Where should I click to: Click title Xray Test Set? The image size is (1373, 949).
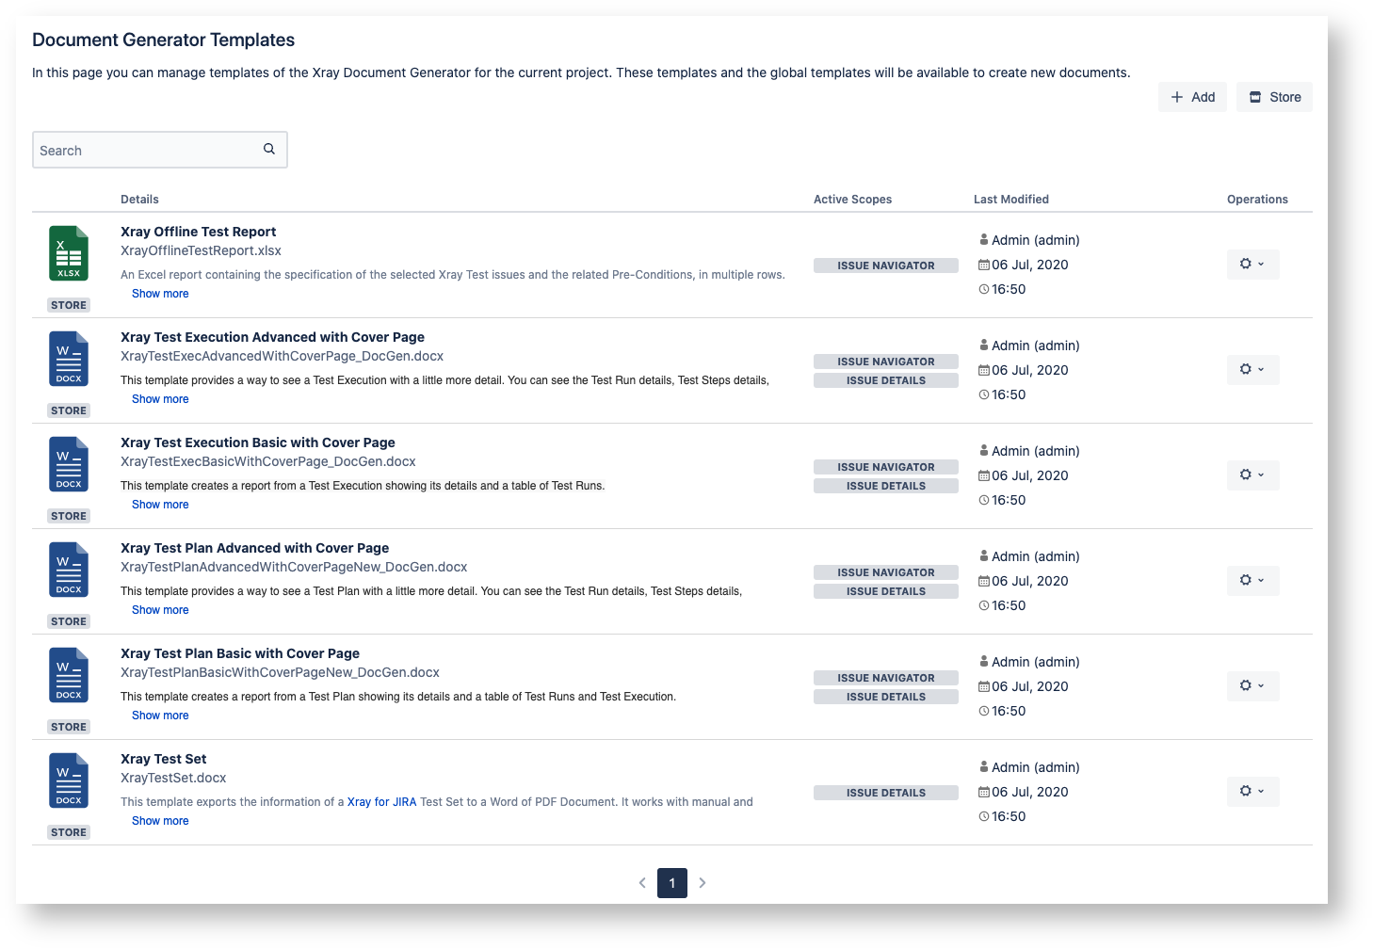pyautogui.click(x=163, y=759)
